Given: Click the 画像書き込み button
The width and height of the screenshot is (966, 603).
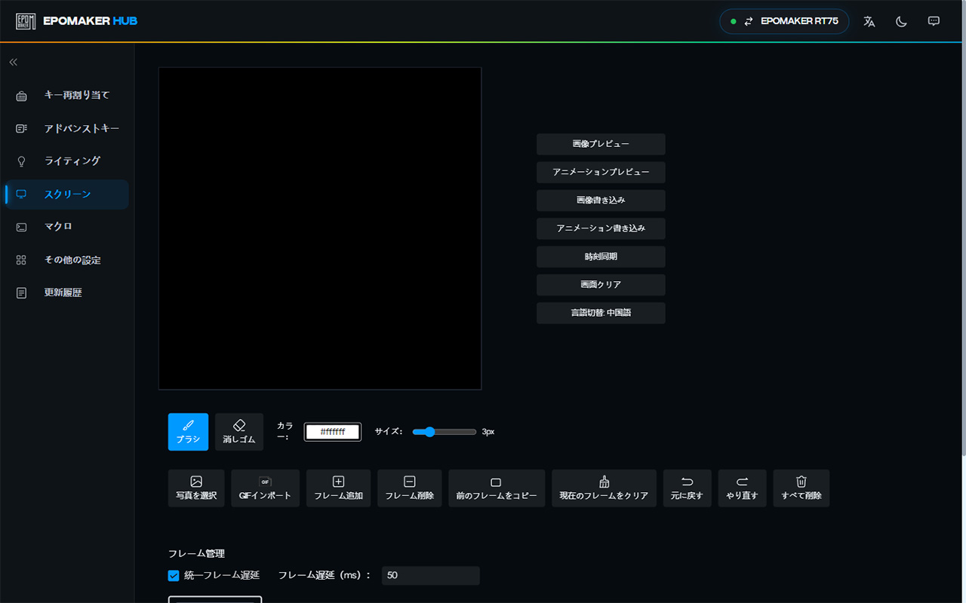Looking at the screenshot, I should point(601,200).
